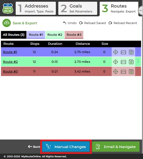
Task: Click the save disk icon for Route #3
Action: click(x=131, y=71)
